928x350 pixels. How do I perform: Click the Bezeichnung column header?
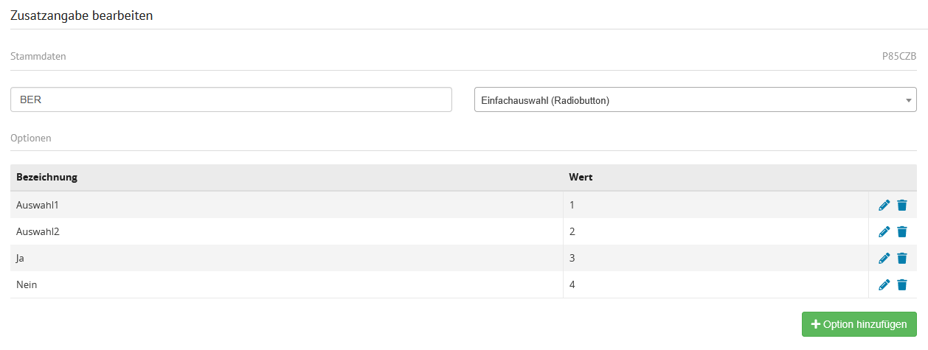(x=47, y=178)
